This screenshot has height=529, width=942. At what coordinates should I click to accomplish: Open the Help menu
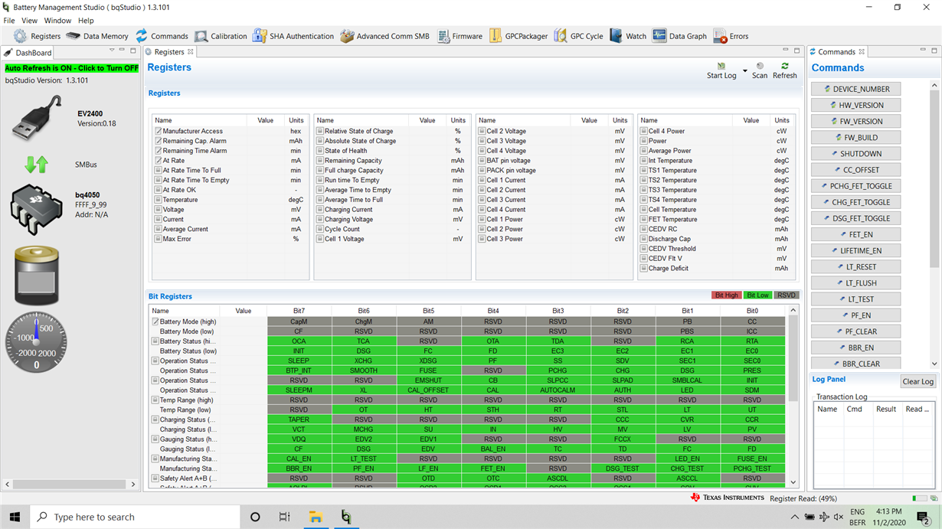(86, 21)
